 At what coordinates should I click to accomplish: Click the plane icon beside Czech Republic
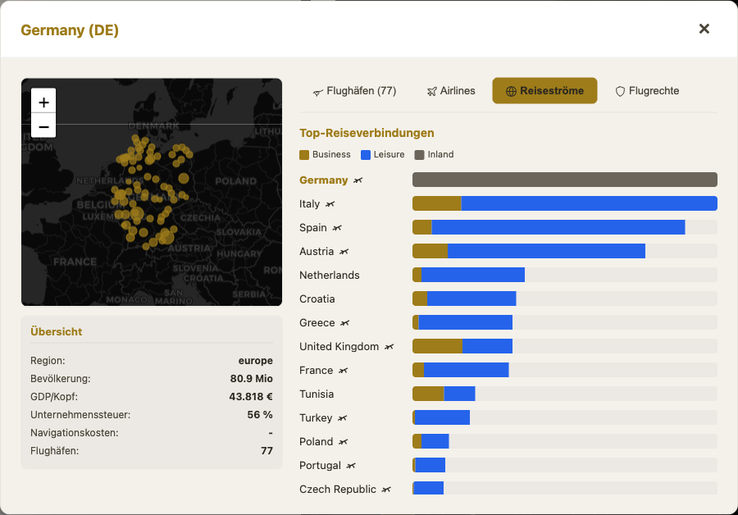coord(386,490)
